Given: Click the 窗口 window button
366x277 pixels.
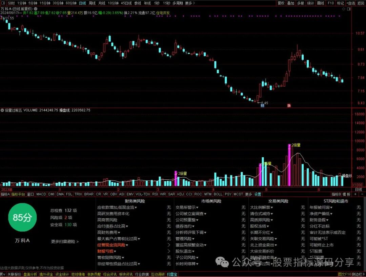Looking at the screenshot, I should tap(30, 194).
